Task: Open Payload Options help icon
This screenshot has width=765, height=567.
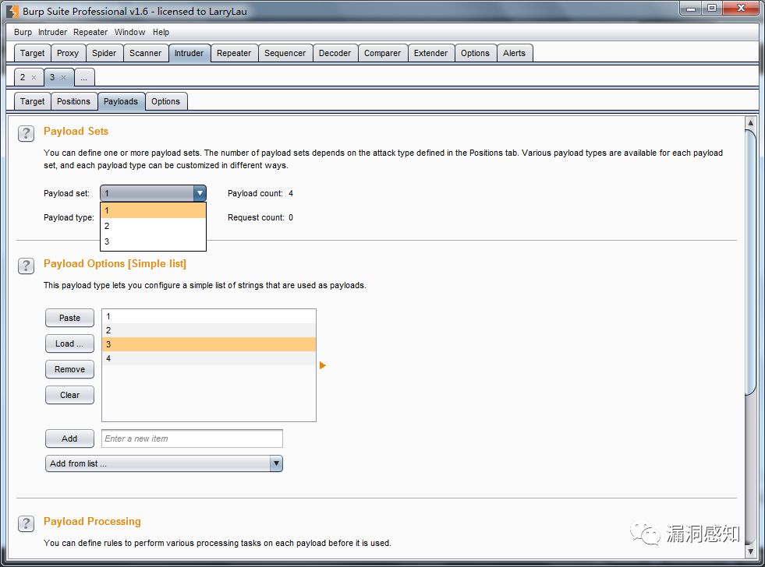Action: click(26, 266)
